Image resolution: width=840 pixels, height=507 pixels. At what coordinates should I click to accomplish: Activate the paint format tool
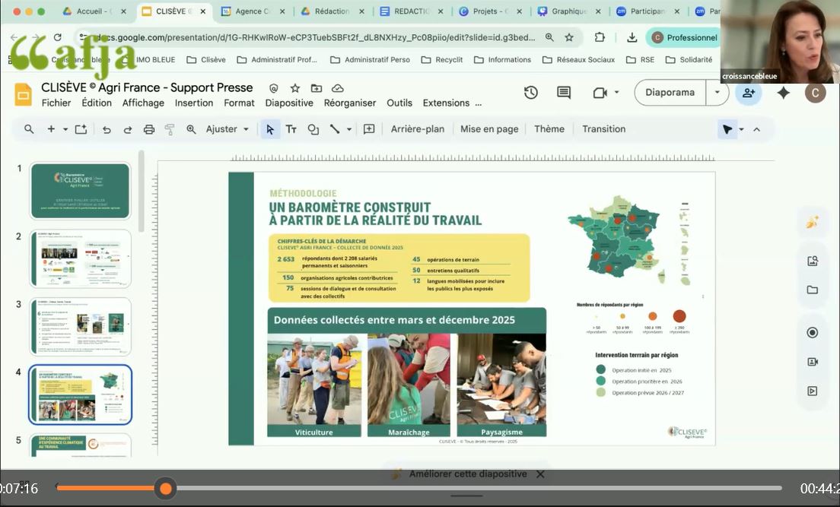(170, 129)
